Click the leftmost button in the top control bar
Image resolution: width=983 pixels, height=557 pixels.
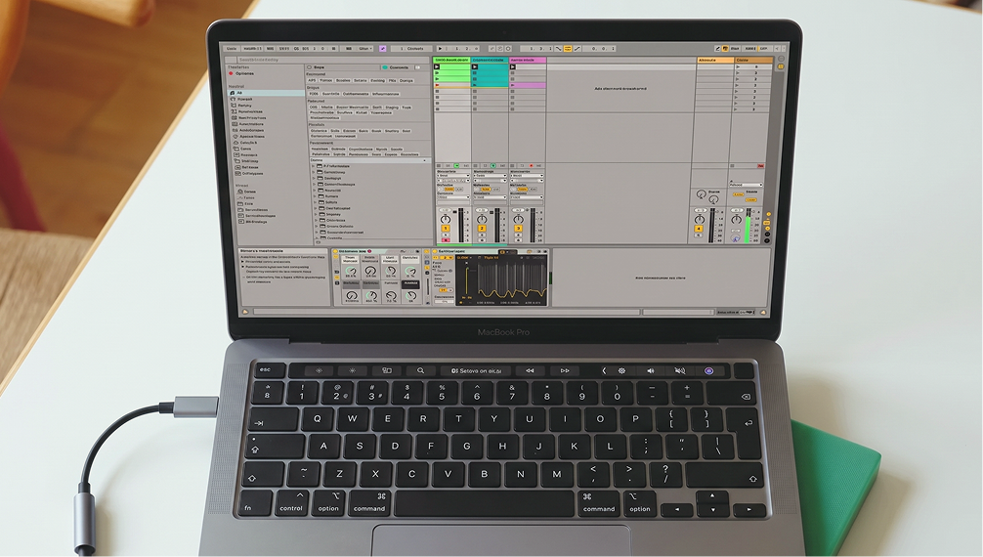(232, 48)
